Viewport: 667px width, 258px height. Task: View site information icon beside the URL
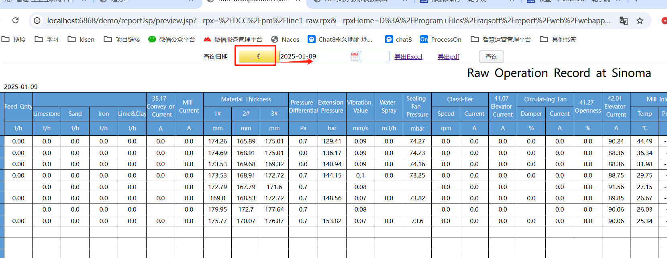37,20
